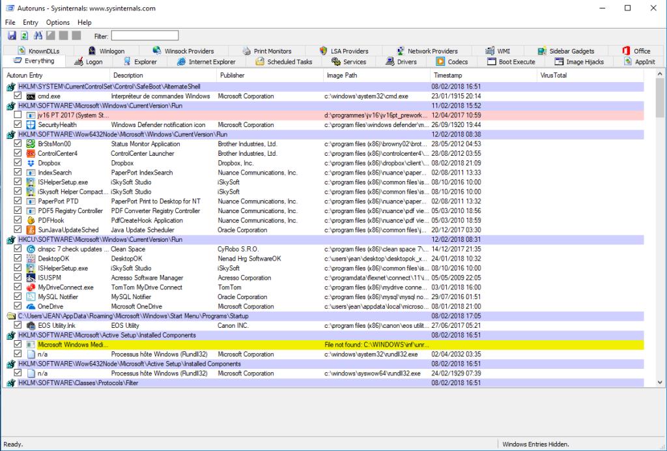667x451 pixels.
Task: Click the Dropbox entry icon
Action: click(30, 163)
